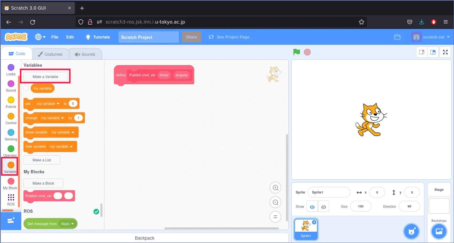Open the Choose a Sprite button
Image resolution: width=454 pixels, height=243 pixels.
click(x=411, y=231)
